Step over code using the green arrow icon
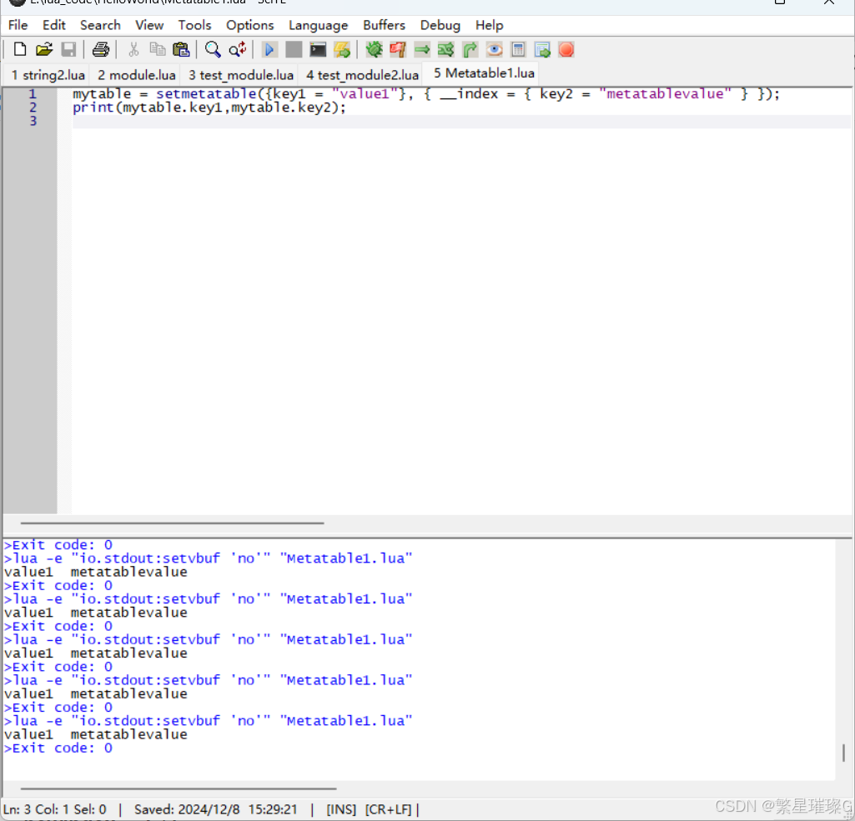 pos(422,49)
